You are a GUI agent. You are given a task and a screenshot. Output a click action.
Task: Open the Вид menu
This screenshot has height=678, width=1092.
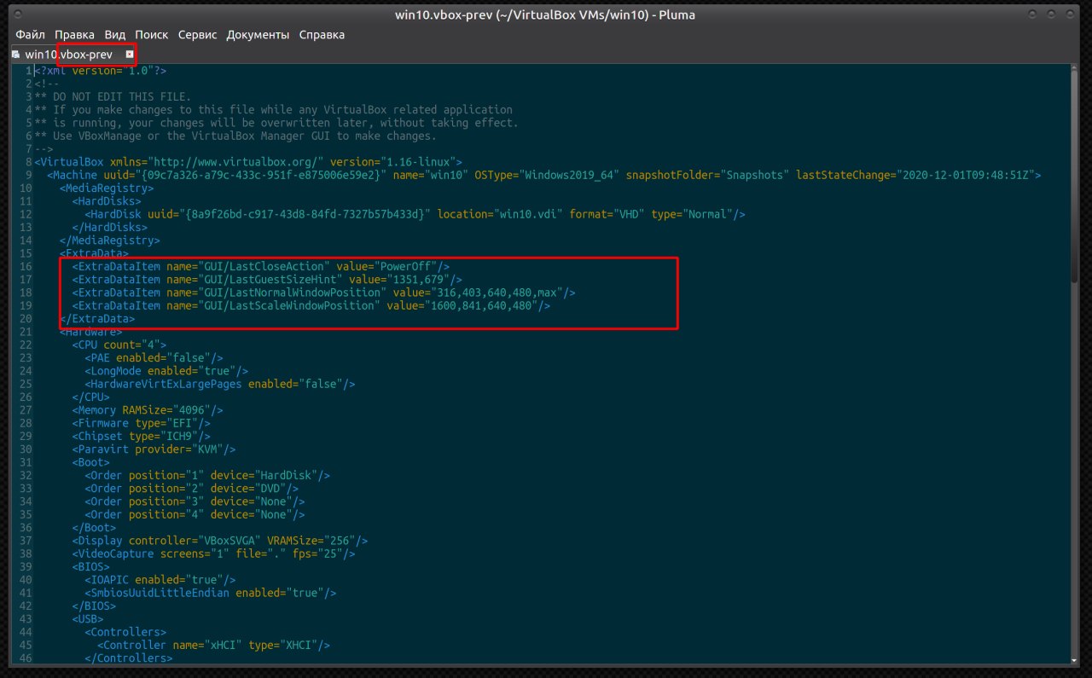click(x=114, y=35)
